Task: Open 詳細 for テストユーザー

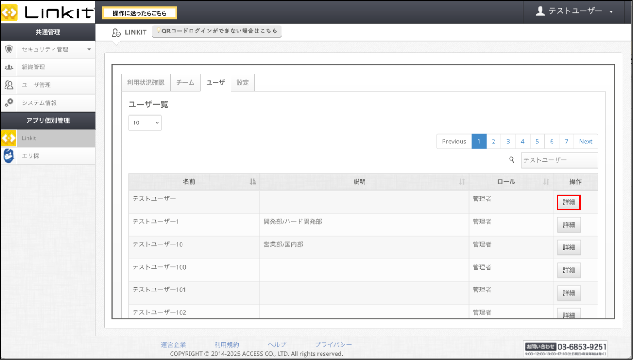Action: point(569,202)
